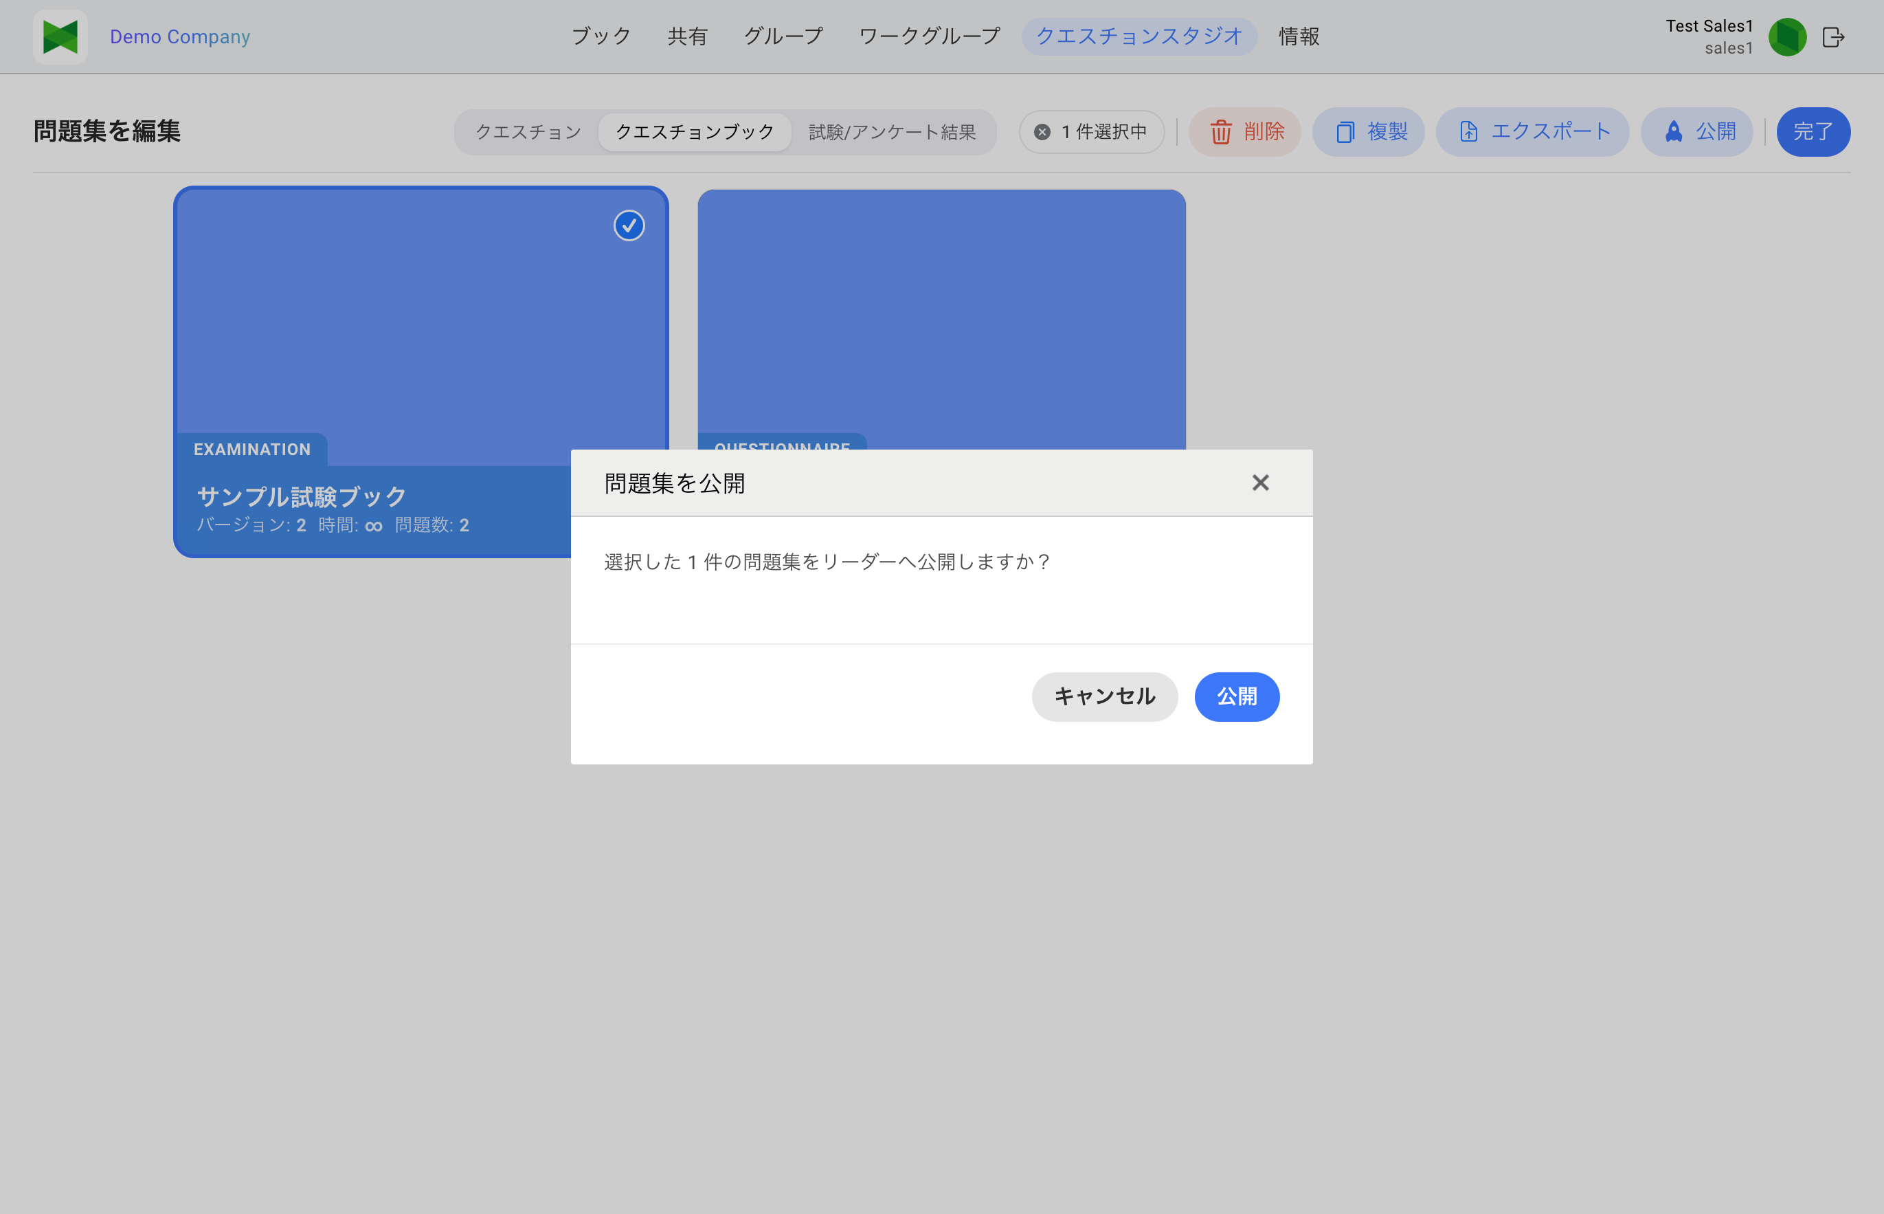The width and height of the screenshot is (1884, 1214).
Task: Click the 時間: ∞ text
Action: (350, 525)
